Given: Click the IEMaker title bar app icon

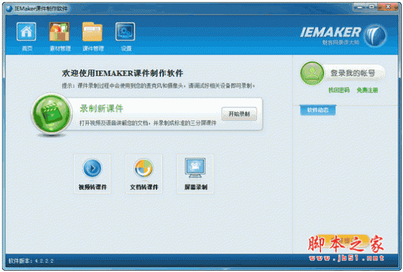Looking at the screenshot, I should (9, 9).
